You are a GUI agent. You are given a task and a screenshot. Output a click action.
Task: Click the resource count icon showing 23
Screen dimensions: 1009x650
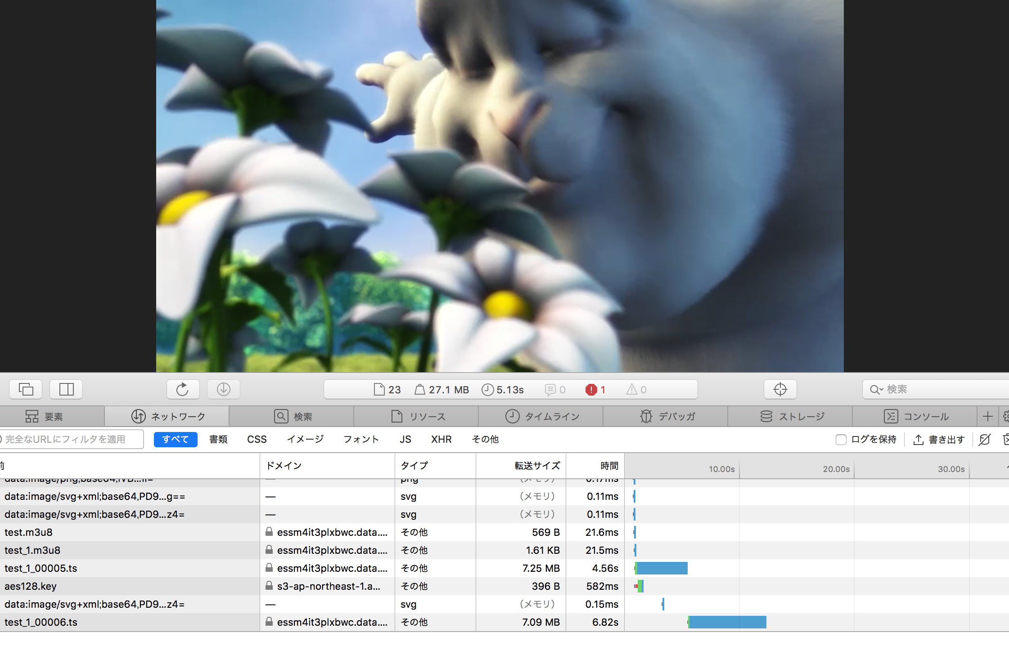point(387,390)
